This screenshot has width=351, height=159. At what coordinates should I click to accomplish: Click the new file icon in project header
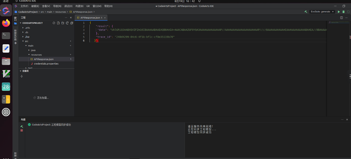[58, 23]
